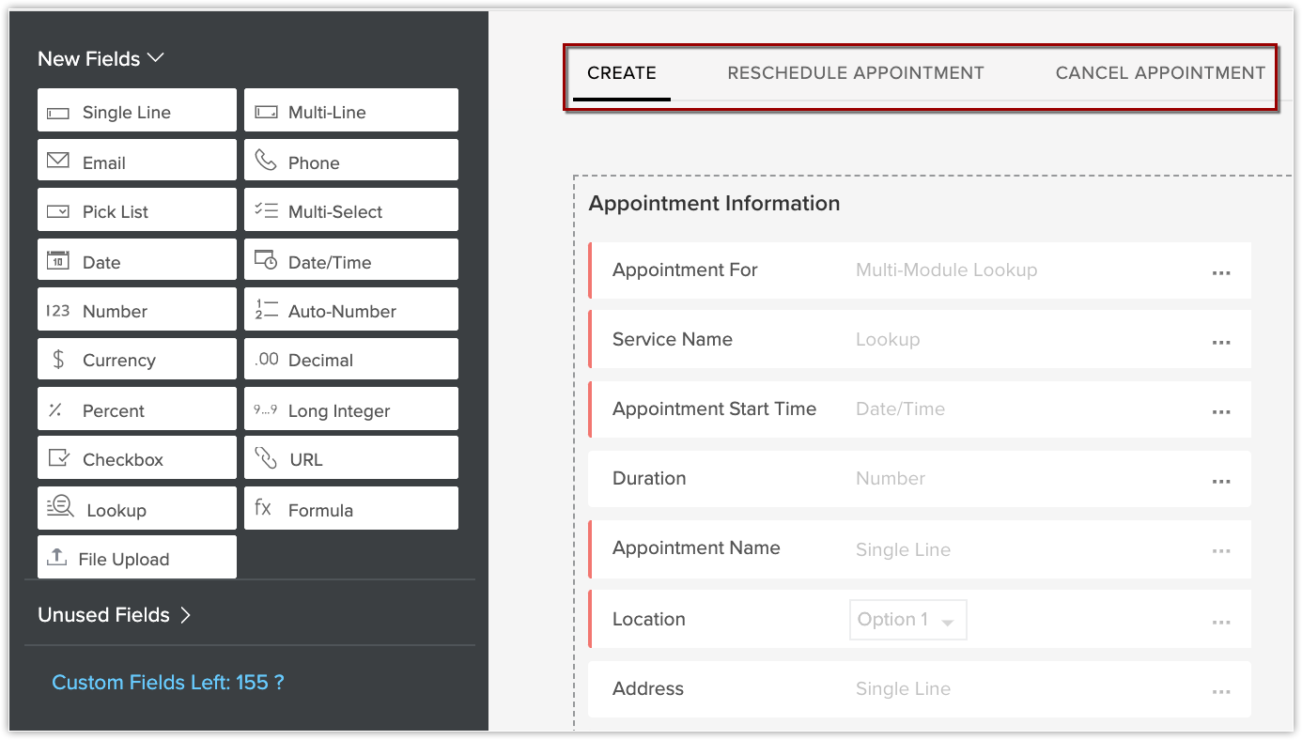The image size is (1302, 740).
Task: Click the File Upload arrow icon
Action: pyautogui.click(x=57, y=558)
